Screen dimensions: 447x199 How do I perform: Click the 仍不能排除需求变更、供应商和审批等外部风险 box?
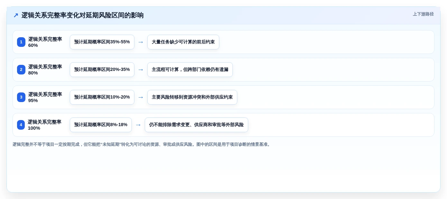(x=196, y=125)
